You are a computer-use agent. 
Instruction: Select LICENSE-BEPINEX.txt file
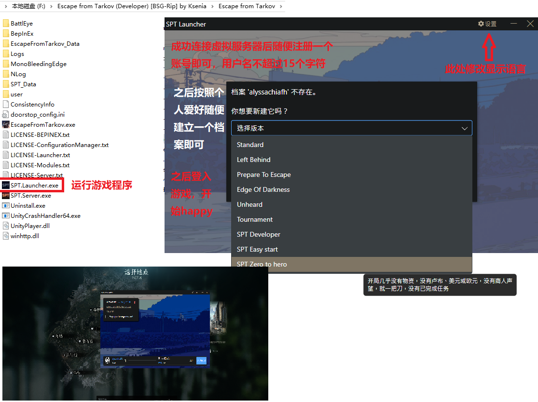coord(36,134)
